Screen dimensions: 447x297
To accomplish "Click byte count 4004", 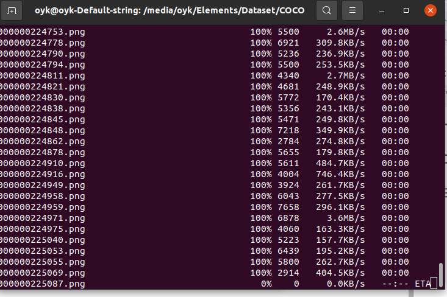I will click(x=288, y=175).
